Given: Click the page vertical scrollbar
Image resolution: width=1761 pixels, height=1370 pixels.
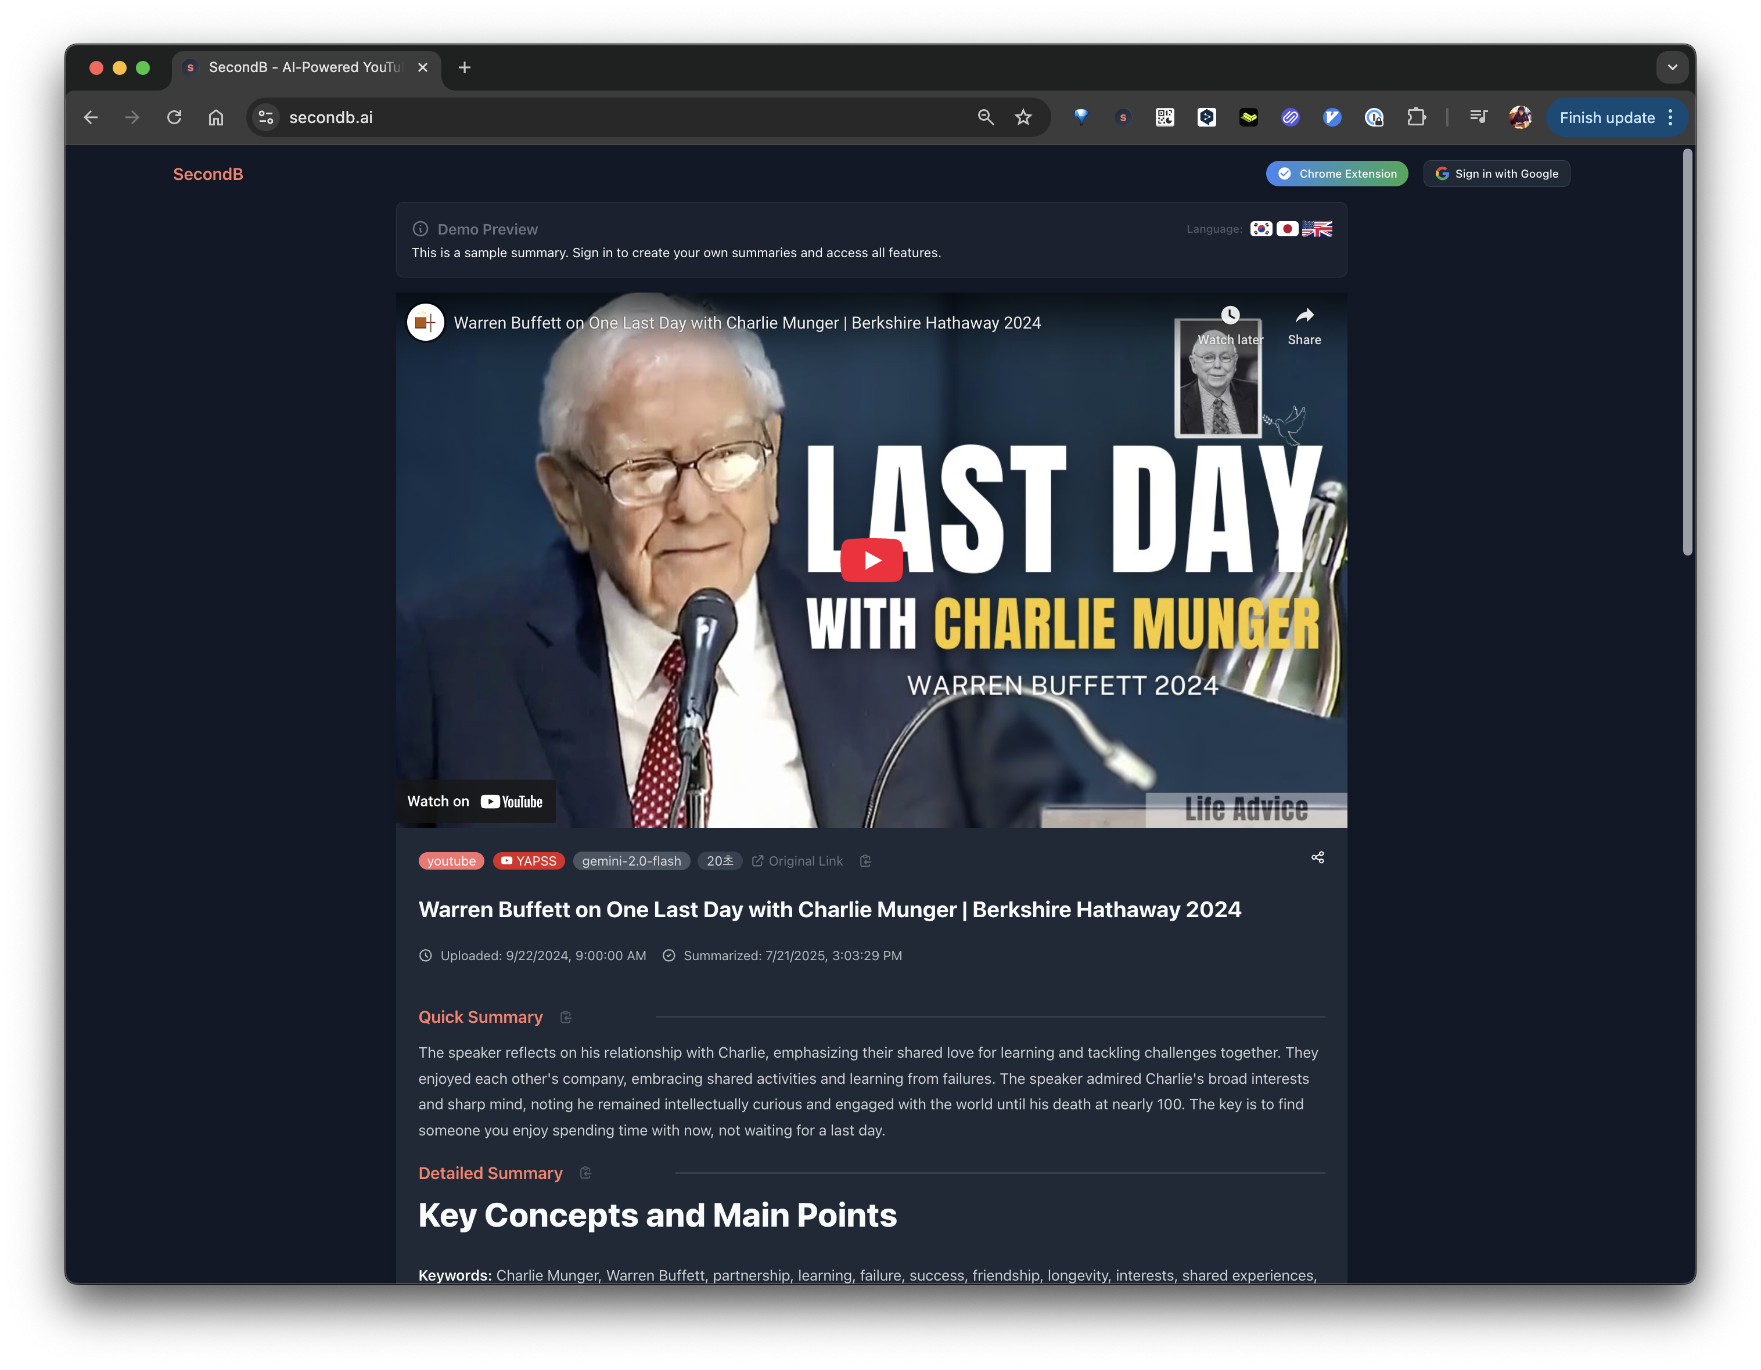Looking at the screenshot, I should point(1687,352).
